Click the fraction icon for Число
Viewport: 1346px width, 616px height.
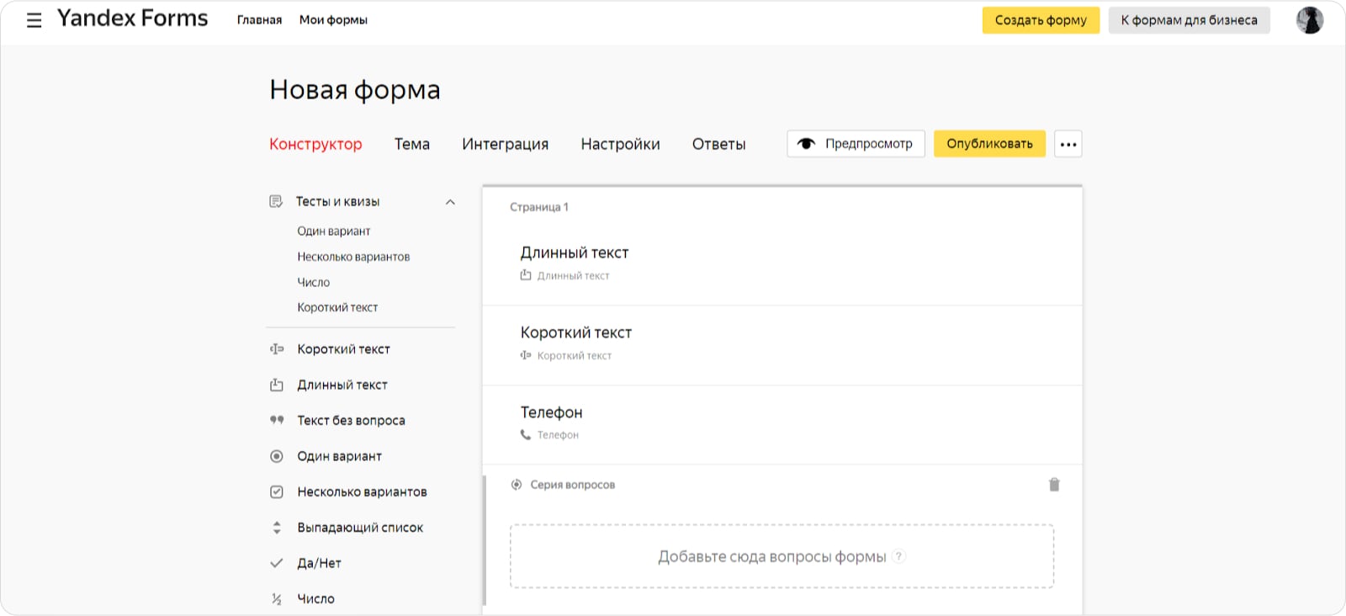(x=277, y=599)
